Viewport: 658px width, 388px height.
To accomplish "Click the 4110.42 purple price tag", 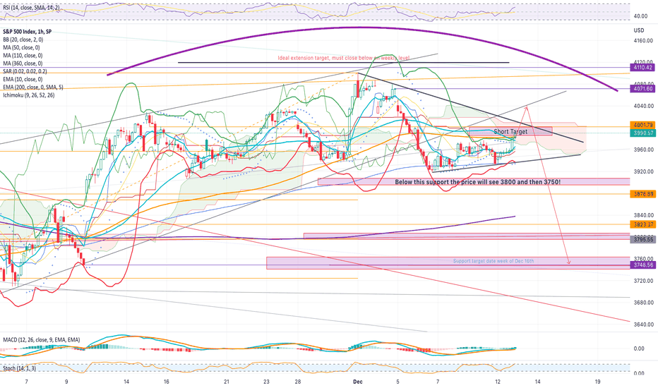I will (x=643, y=67).
